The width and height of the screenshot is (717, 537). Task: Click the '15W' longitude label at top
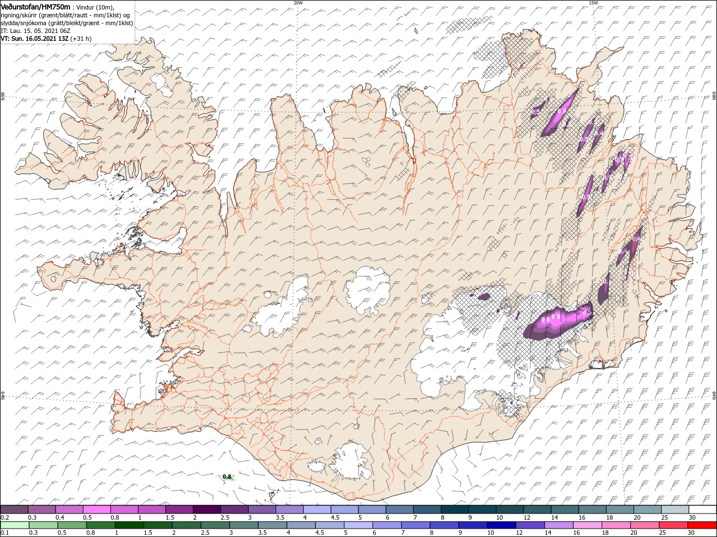[x=593, y=2]
